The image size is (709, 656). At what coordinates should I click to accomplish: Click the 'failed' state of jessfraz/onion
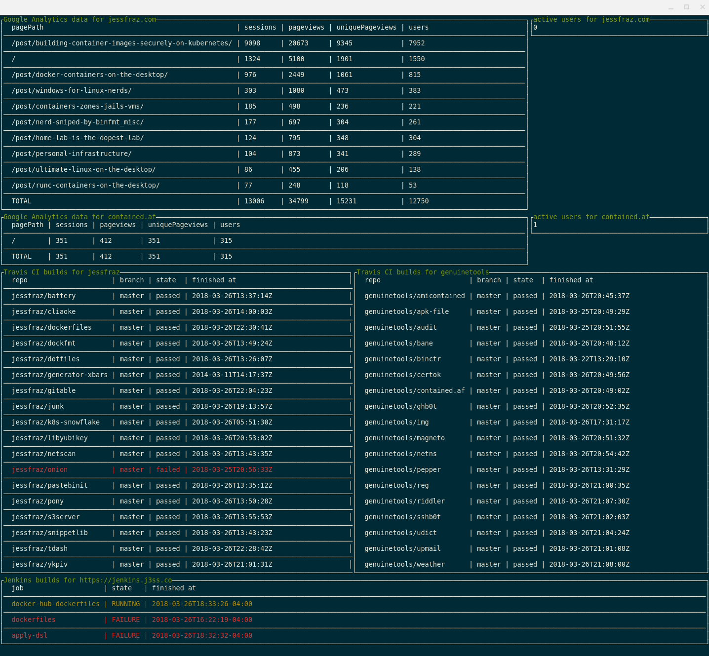(168, 470)
